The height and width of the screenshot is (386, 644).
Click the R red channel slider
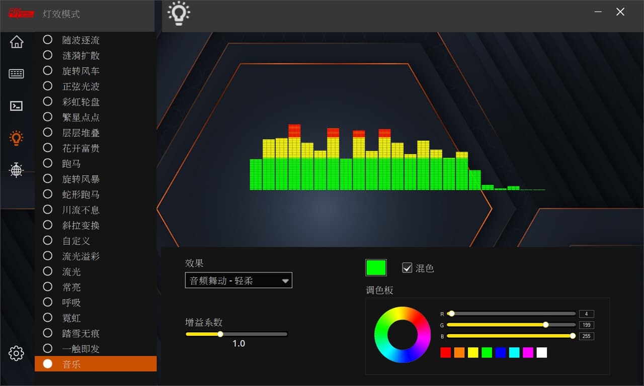pos(511,314)
